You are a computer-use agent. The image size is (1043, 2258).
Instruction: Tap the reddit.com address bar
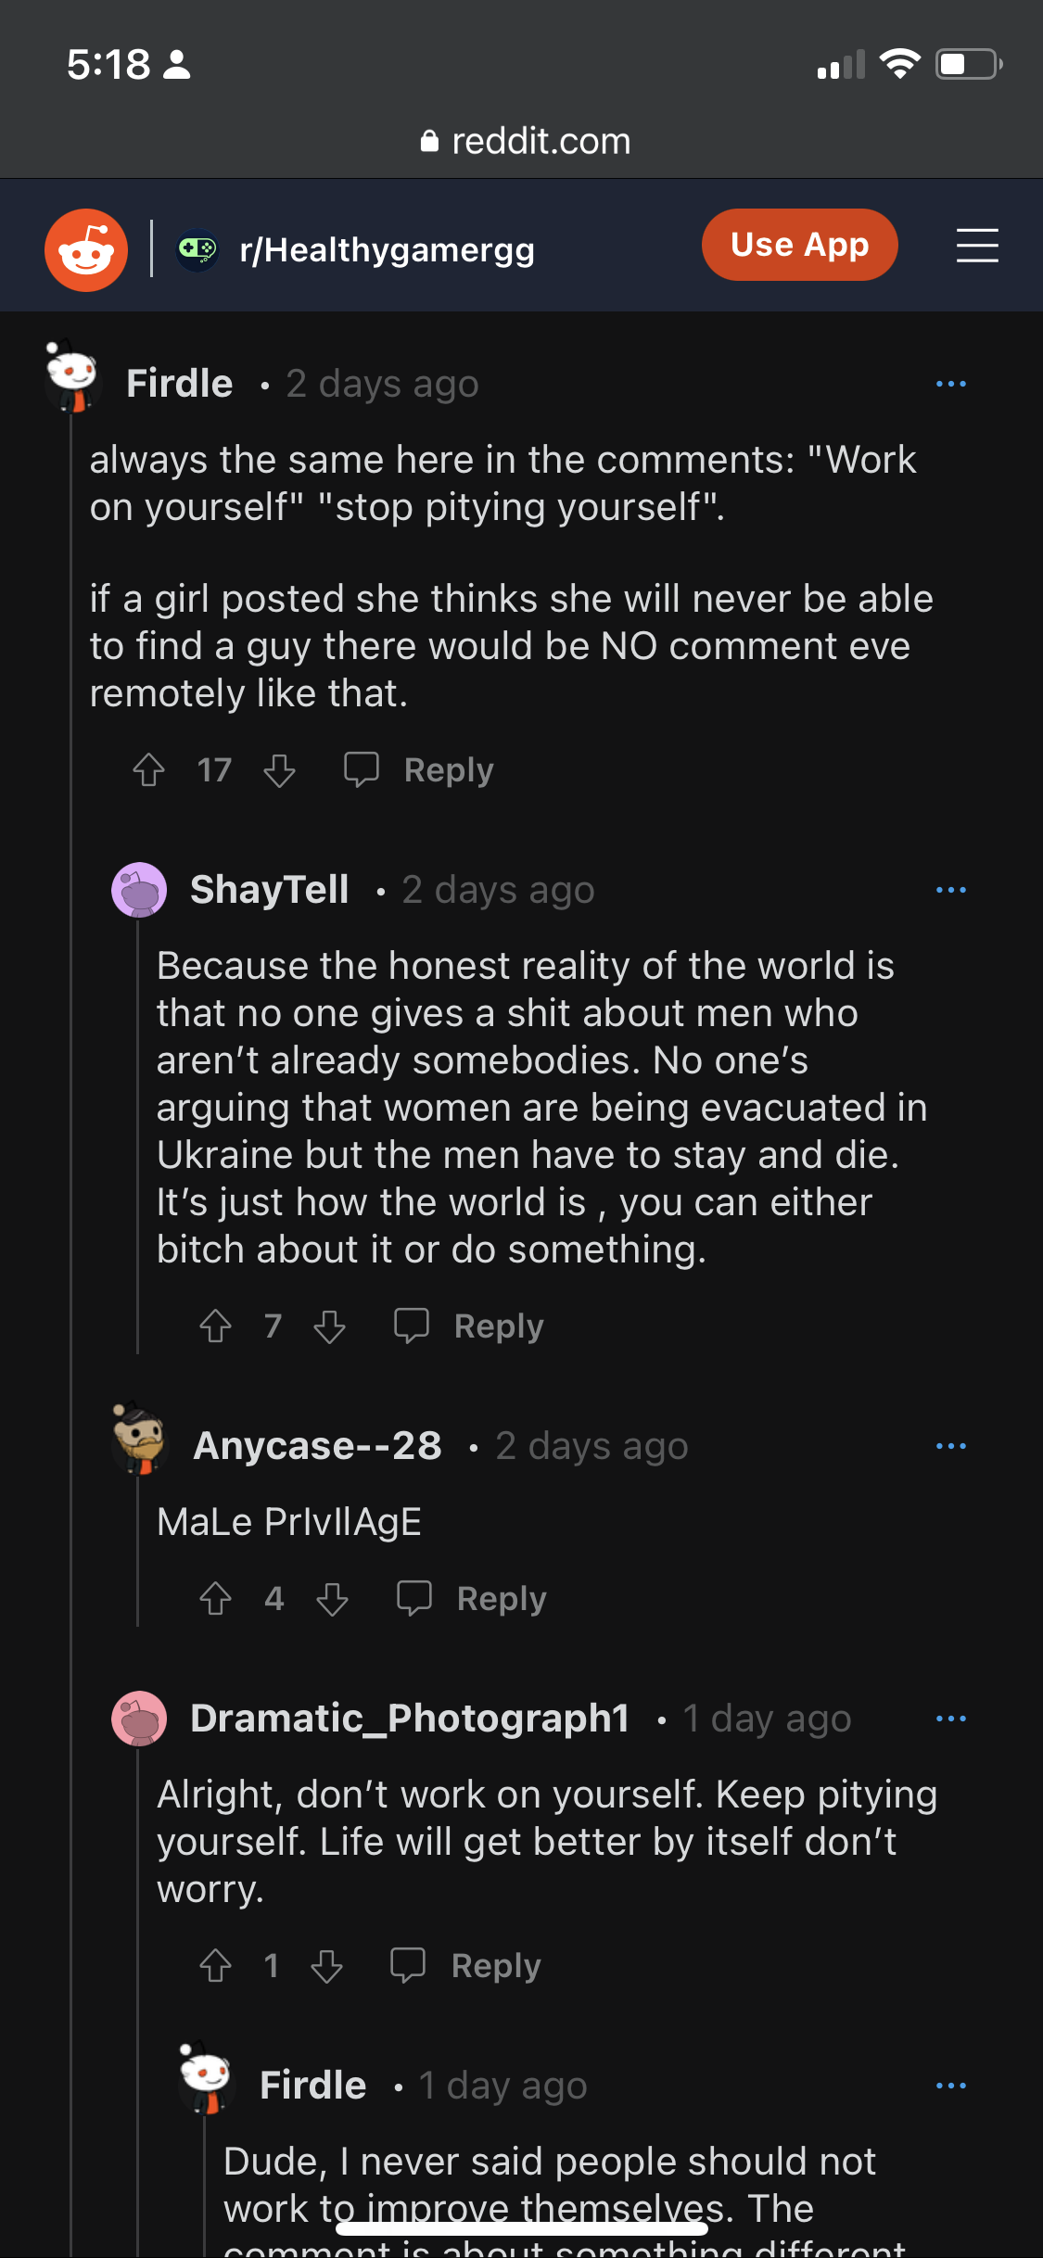pyautogui.click(x=525, y=142)
